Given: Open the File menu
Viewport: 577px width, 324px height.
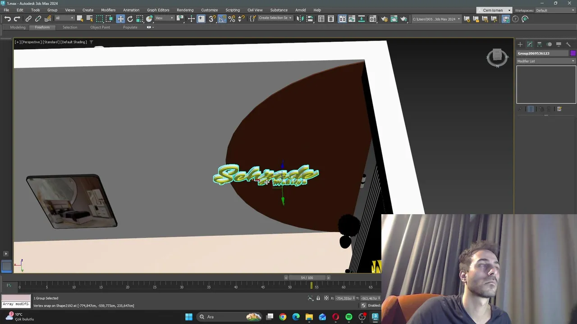Looking at the screenshot, I should point(6,10).
